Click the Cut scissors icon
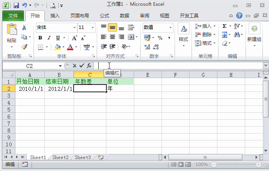This screenshot has height=171, width=269. [x=24, y=27]
